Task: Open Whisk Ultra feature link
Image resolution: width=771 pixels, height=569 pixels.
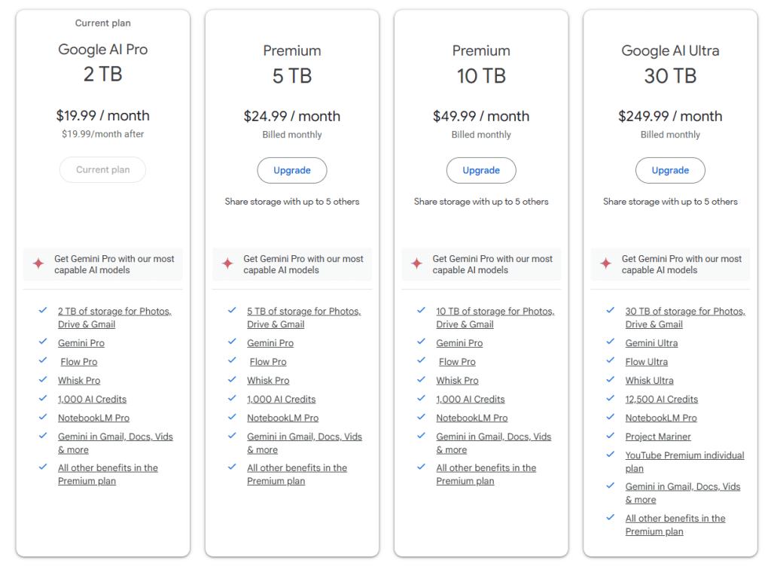Action: pyautogui.click(x=649, y=380)
